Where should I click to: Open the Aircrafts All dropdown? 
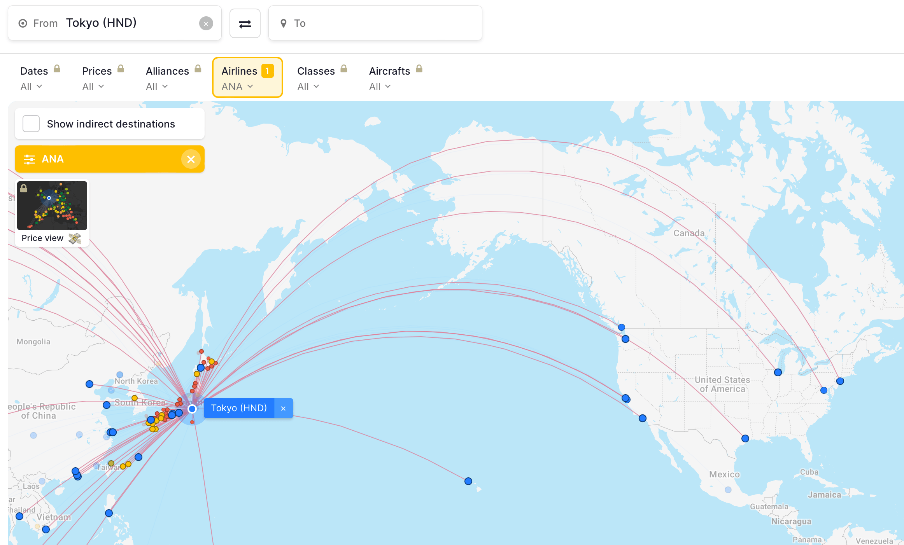tap(380, 87)
